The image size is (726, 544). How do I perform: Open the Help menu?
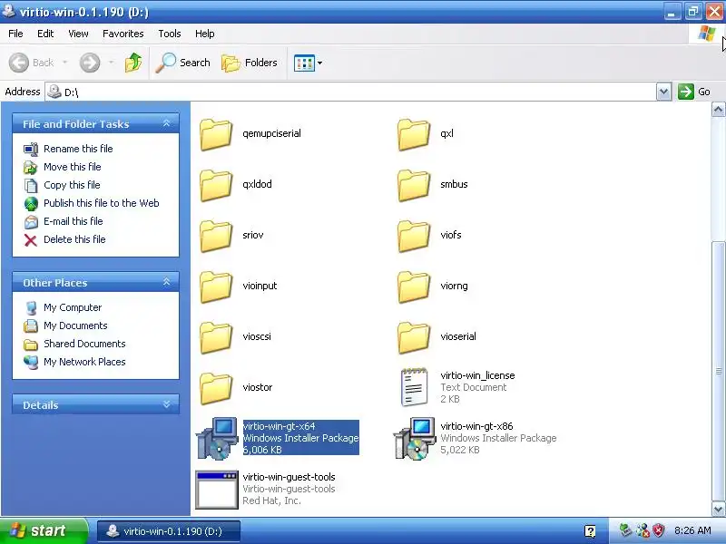pyautogui.click(x=205, y=34)
